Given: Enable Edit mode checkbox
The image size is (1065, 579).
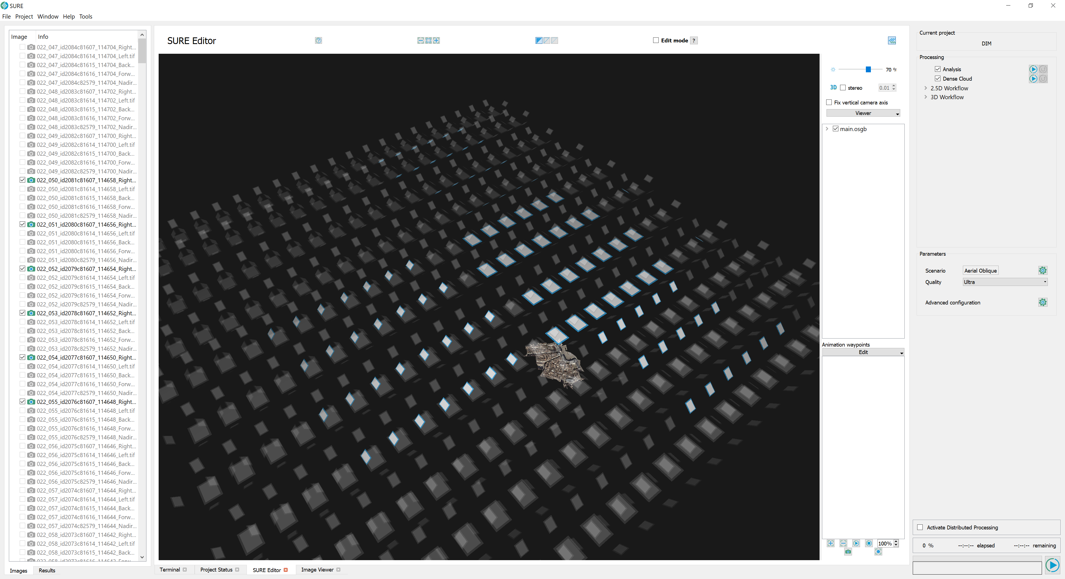Looking at the screenshot, I should (x=656, y=40).
